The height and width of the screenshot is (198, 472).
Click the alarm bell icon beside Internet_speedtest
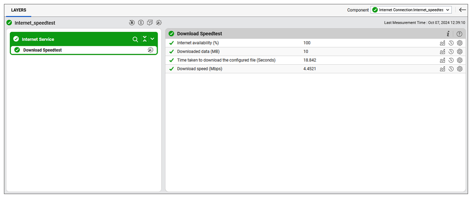click(x=131, y=23)
